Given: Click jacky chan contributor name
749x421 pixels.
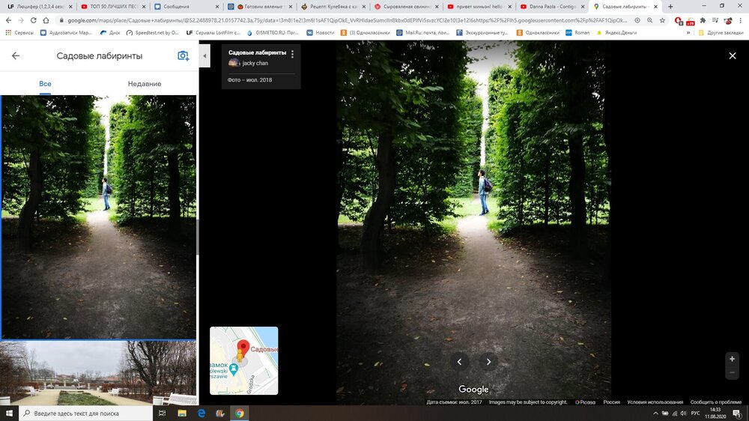Looking at the screenshot, I should tap(255, 64).
